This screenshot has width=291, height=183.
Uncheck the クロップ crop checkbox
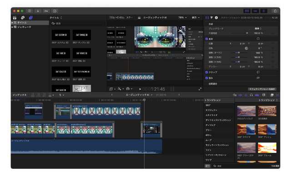tap(206, 72)
